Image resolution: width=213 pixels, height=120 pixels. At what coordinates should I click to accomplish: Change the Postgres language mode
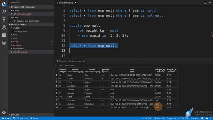coord(194,118)
